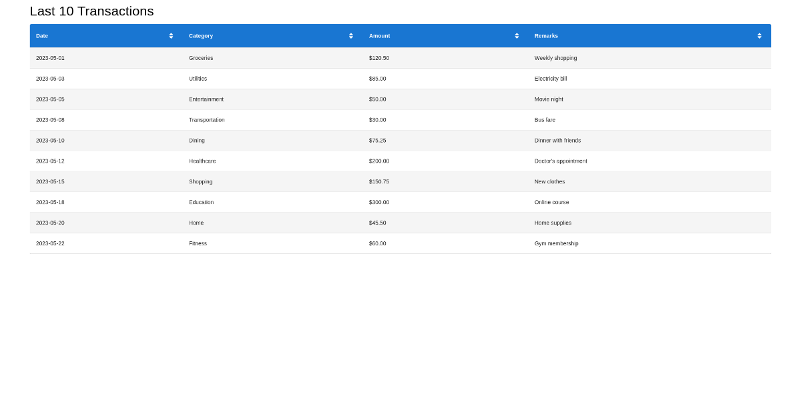This screenshot has height=420, width=801.
Task: Click the Transportation row with Bus fare
Action: pos(267,120)
